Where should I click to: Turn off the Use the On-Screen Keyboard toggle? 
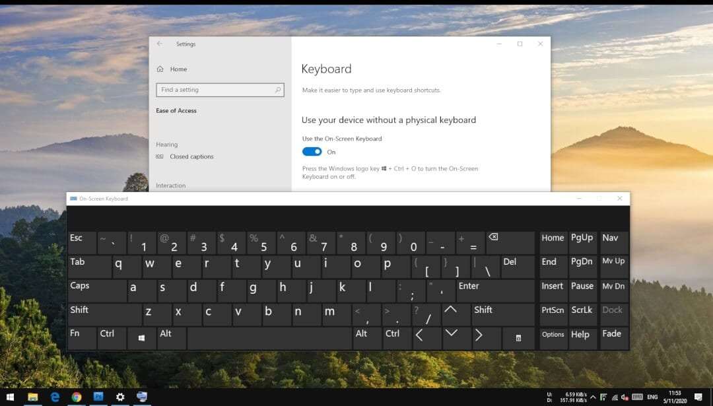pyautogui.click(x=311, y=151)
